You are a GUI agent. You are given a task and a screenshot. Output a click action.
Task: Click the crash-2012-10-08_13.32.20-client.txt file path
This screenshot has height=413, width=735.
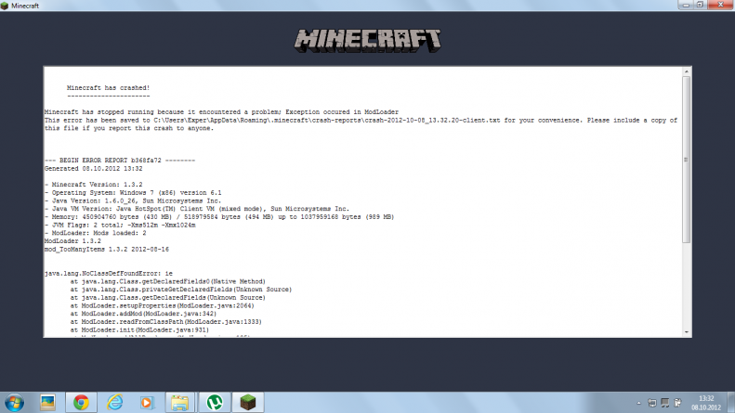[x=327, y=120]
